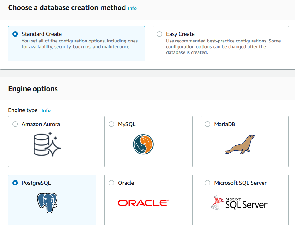
Task: Click the MySQL dolphin logo
Action: click(x=143, y=144)
